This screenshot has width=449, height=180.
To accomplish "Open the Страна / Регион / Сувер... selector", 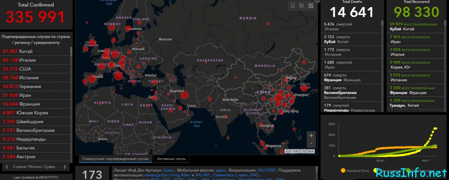I will coord(36,166).
